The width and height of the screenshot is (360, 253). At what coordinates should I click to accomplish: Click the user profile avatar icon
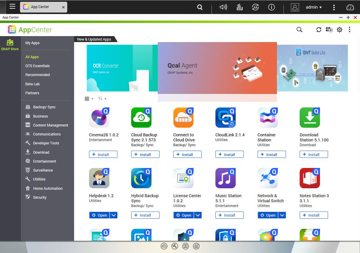295,7
